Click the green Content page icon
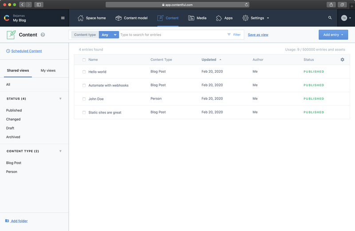355x231 pixels. click(x=11, y=35)
